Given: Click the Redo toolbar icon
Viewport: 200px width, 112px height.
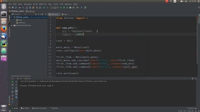Looking at the screenshot, I should tap(23, 8).
